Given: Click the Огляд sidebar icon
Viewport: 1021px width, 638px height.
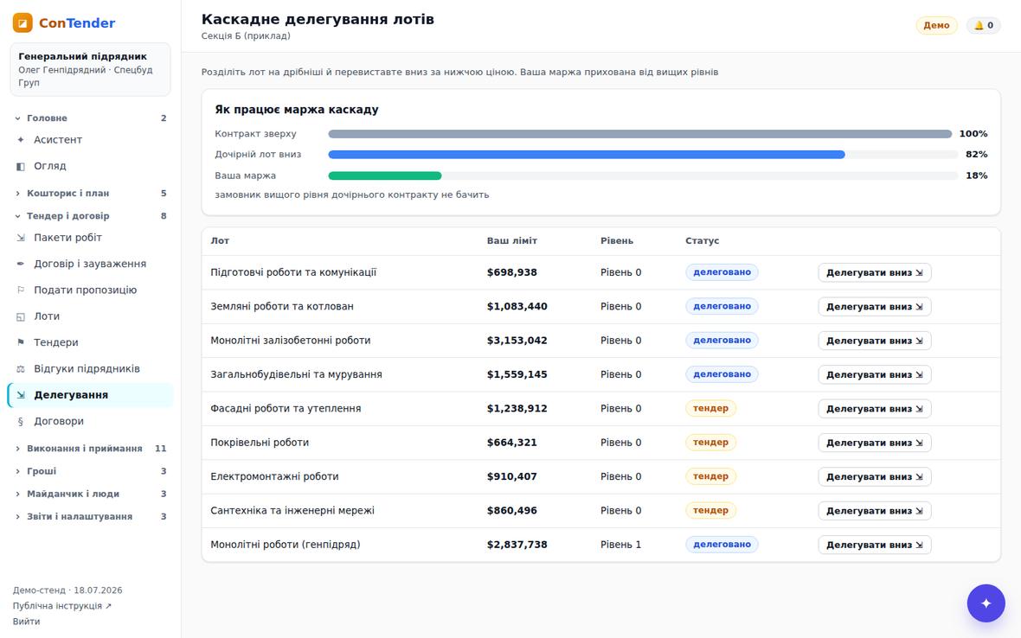Looking at the screenshot, I should click(20, 167).
